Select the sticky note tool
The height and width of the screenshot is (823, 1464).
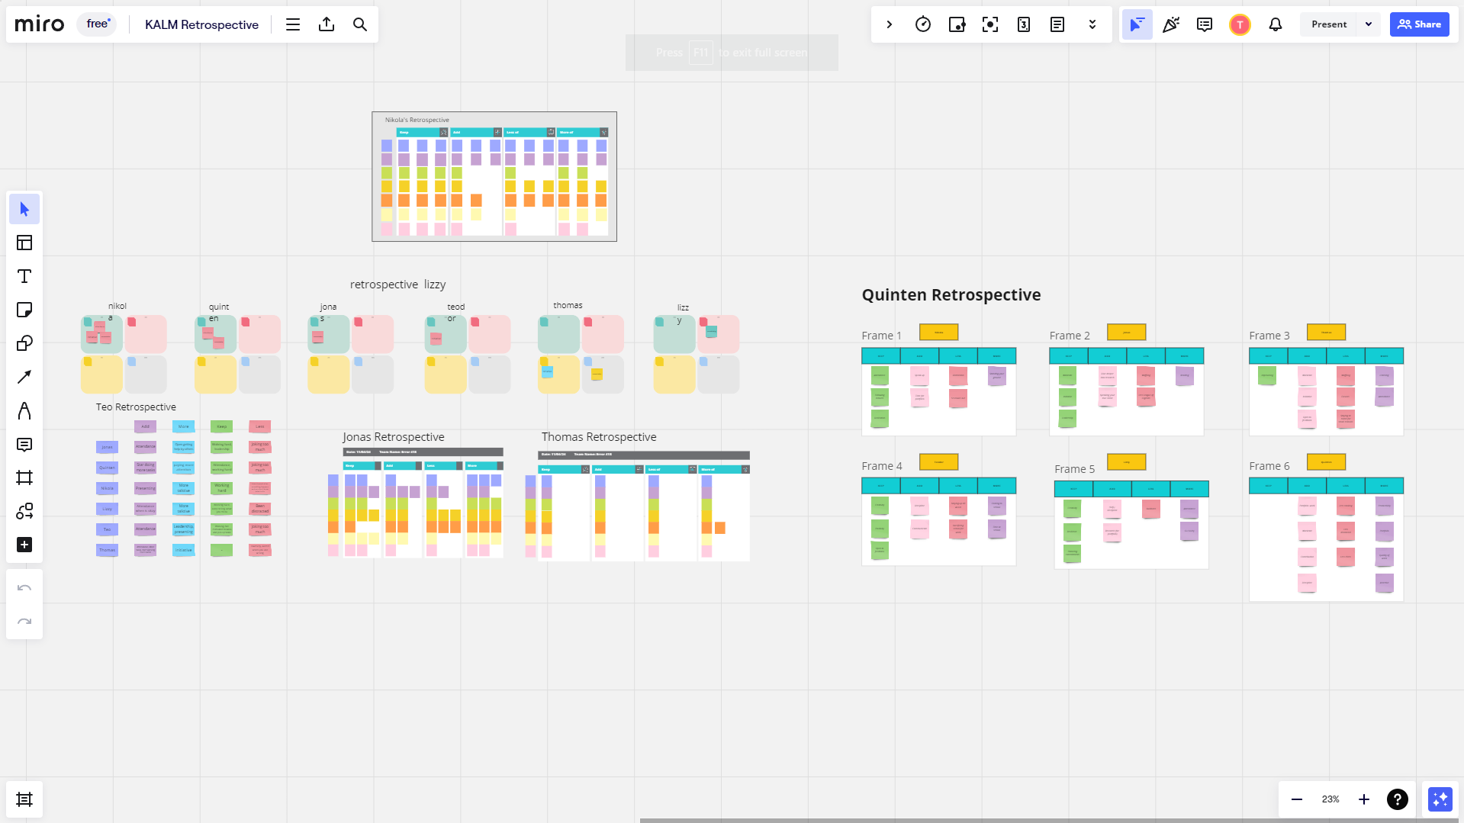(24, 310)
